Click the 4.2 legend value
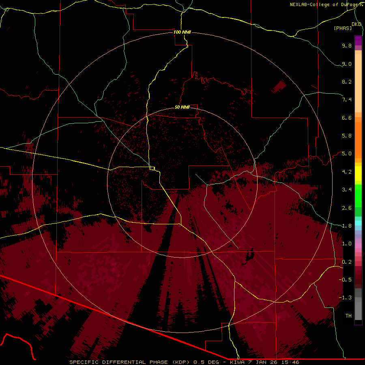 (347, 172)
